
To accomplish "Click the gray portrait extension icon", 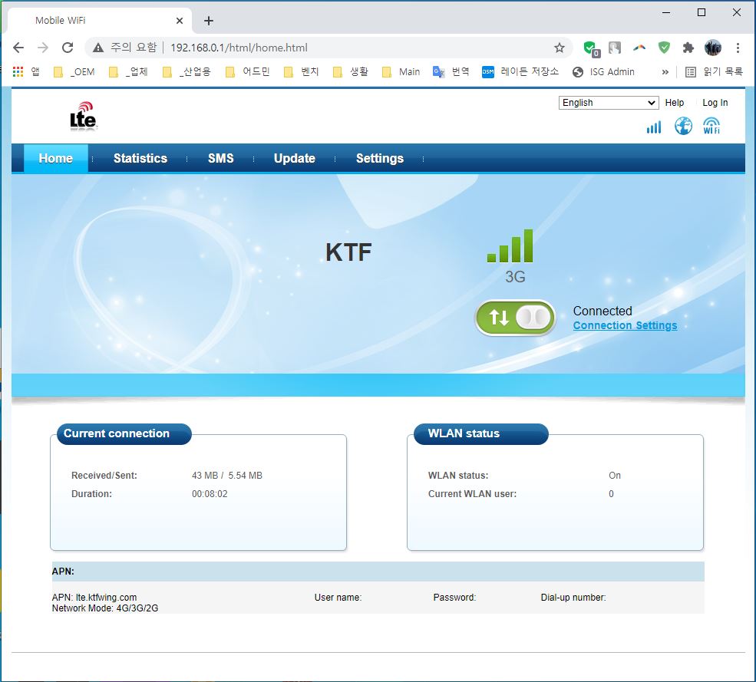I will coord(615,48).
